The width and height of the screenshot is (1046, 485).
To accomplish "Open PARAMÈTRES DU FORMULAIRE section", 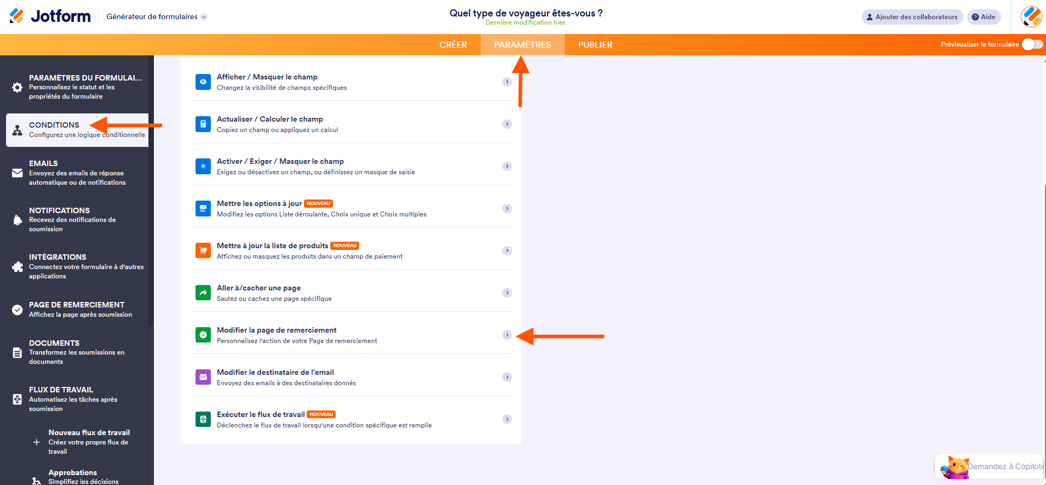I will point(77,87).
